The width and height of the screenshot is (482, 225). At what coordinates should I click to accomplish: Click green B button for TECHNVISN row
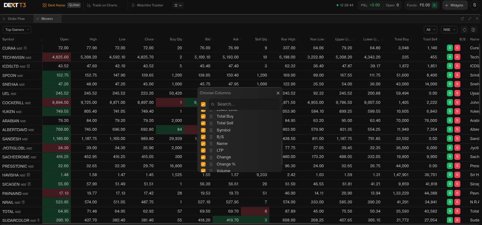tap(450, 57)
